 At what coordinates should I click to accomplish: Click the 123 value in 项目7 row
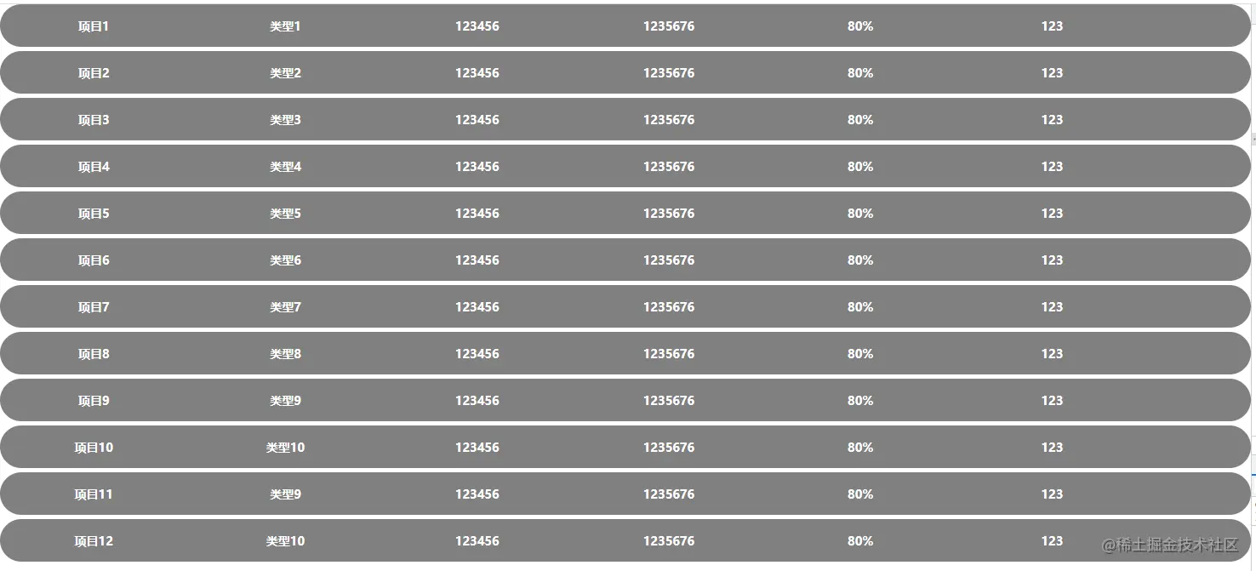tap(1052, 307)
